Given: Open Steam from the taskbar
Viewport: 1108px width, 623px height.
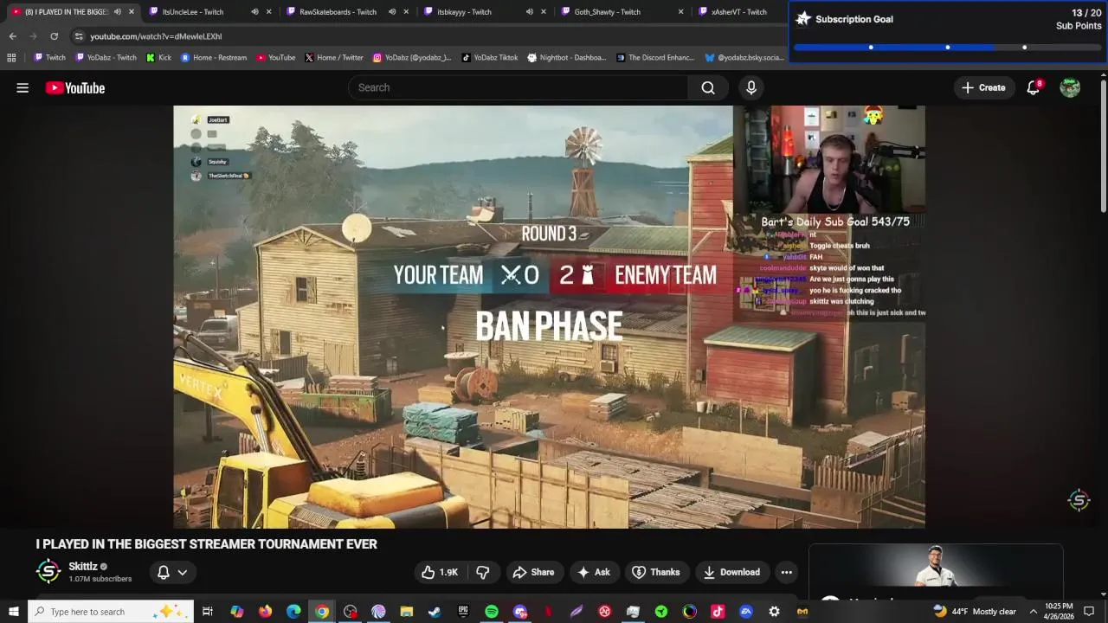Looking at the screenshot, I should click(x=435, y=612).
